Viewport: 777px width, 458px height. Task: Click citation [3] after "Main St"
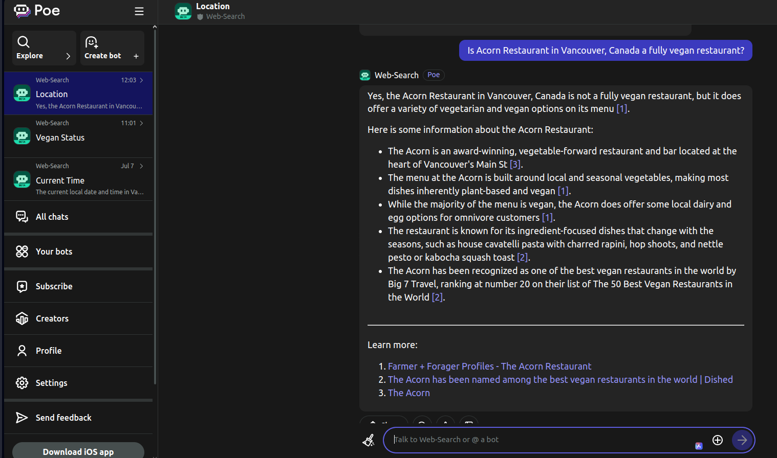click(x=515, y=165)
